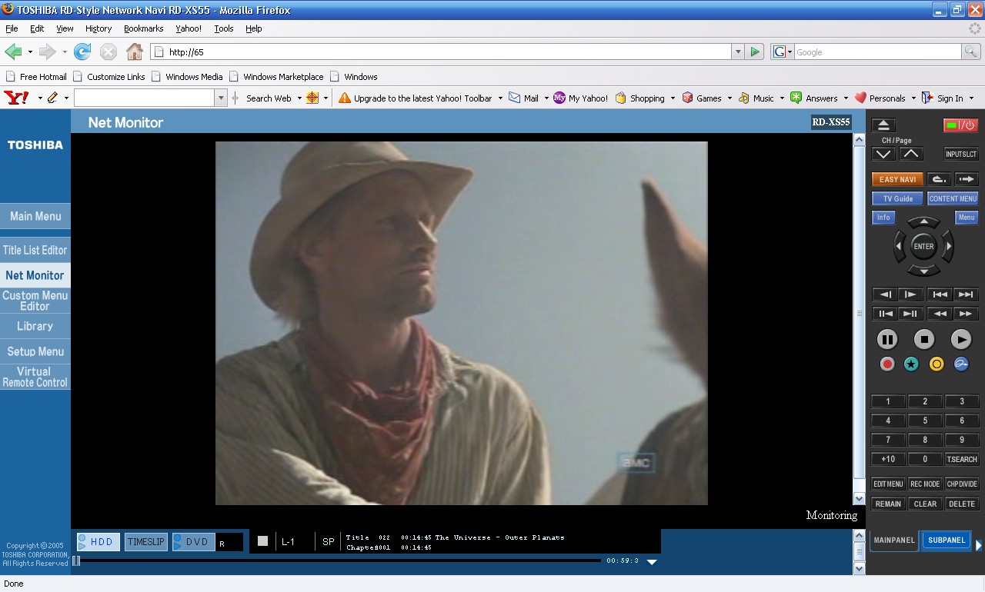Click the Firefox reload button

pyautogui.click(x=82, y=52)
